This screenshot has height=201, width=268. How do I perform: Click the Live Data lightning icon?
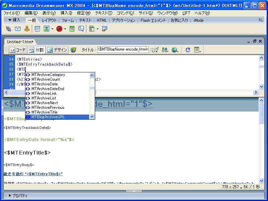coord(73,50)
